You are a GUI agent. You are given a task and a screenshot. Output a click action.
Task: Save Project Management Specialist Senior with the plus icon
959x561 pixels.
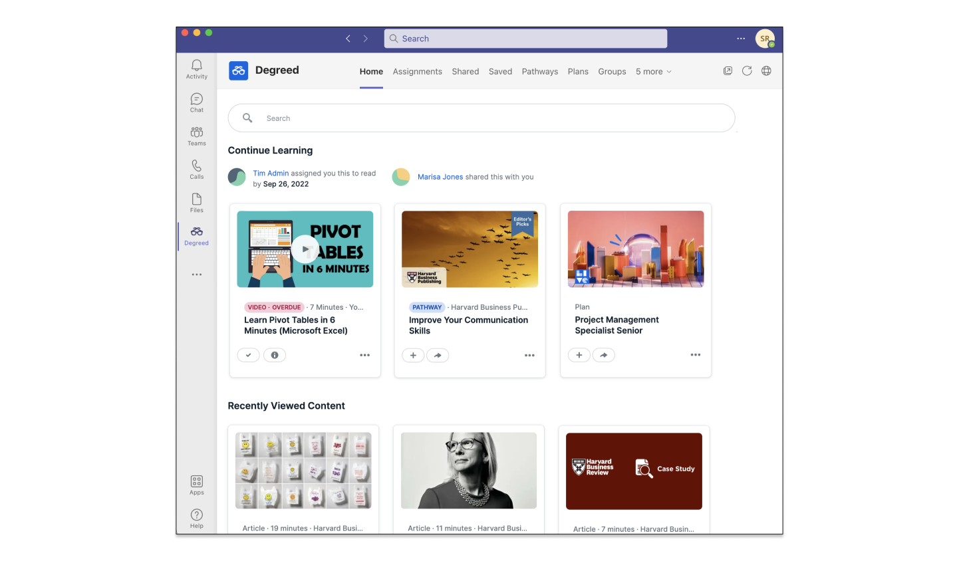click(579, 355)
